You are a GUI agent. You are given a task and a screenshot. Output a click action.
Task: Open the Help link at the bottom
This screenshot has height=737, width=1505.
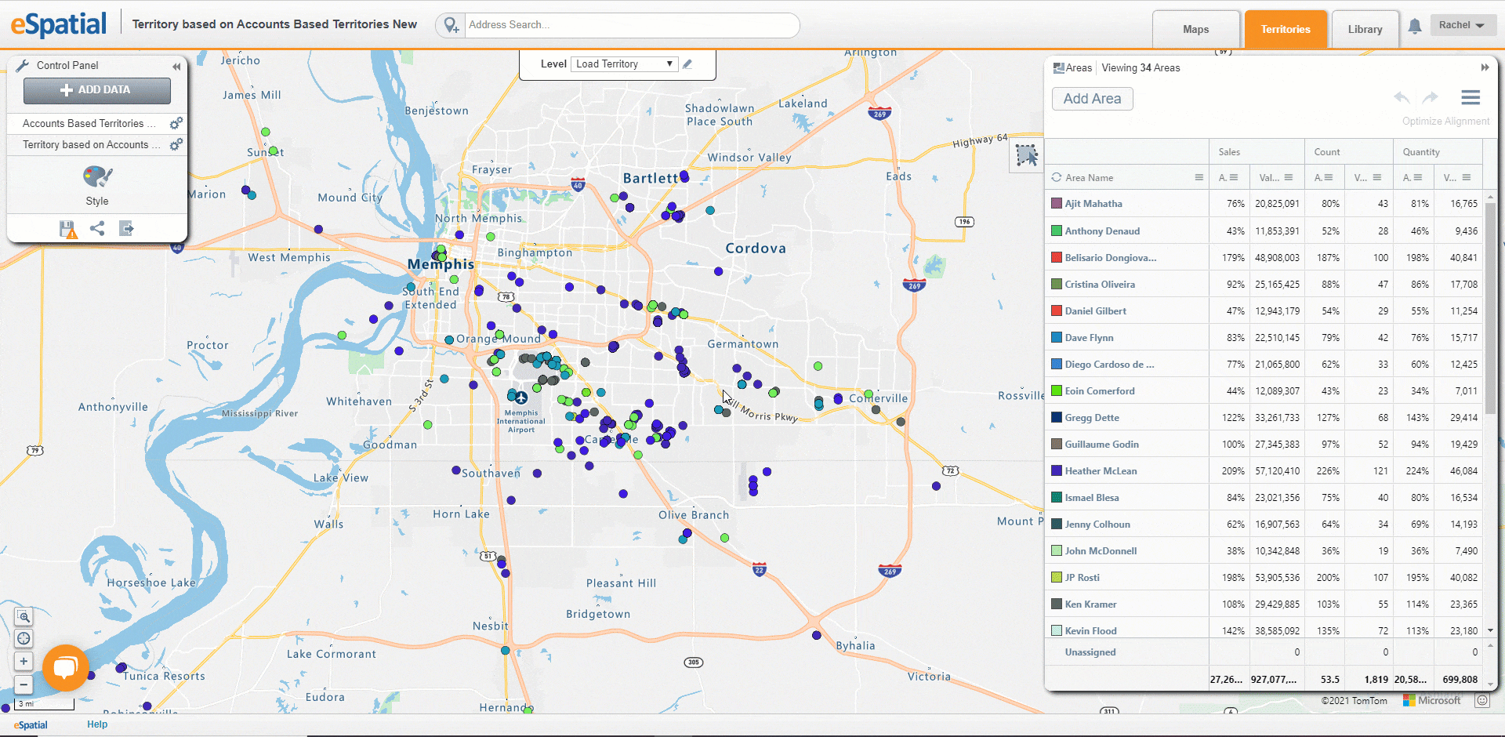pos(97,724)
